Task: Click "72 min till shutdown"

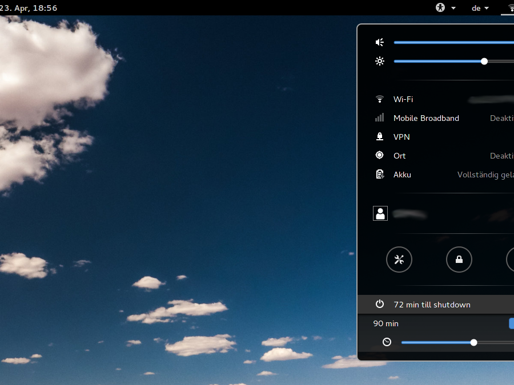Action: click(432, 304)
